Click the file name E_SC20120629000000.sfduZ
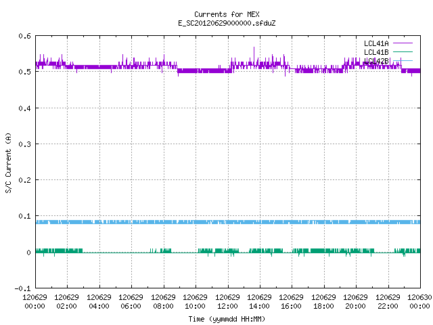Screen dimensions: 433x325 227,23
